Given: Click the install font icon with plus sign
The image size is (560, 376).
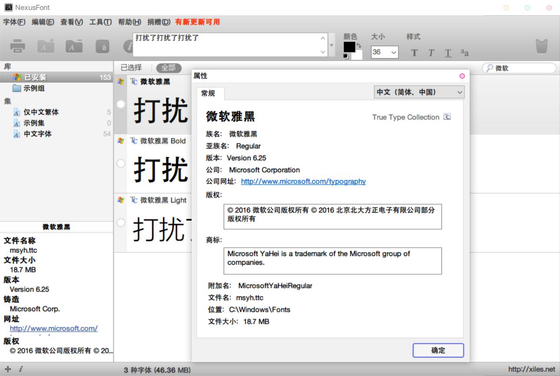Looking at the screenshot, I should pyautogui.click(x=46, y=46).
